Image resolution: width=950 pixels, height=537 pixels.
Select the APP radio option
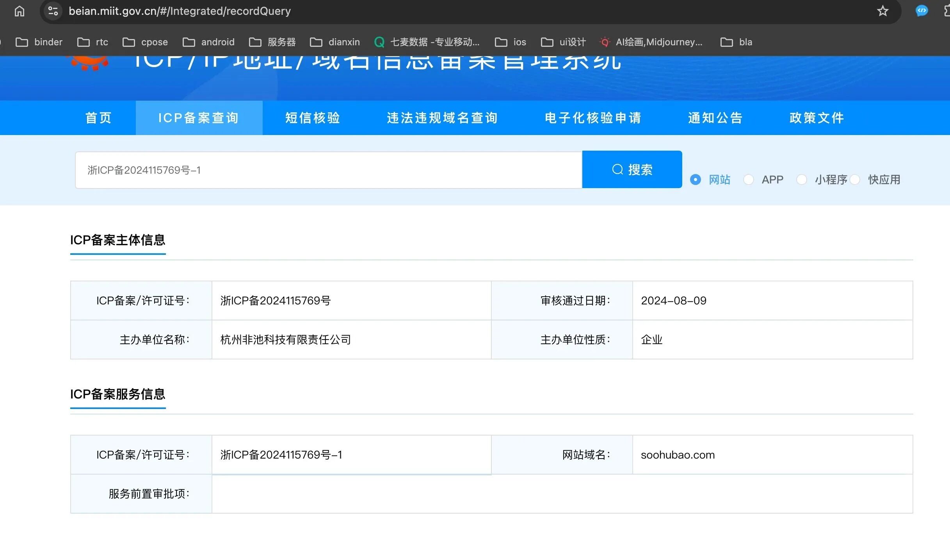748,180
